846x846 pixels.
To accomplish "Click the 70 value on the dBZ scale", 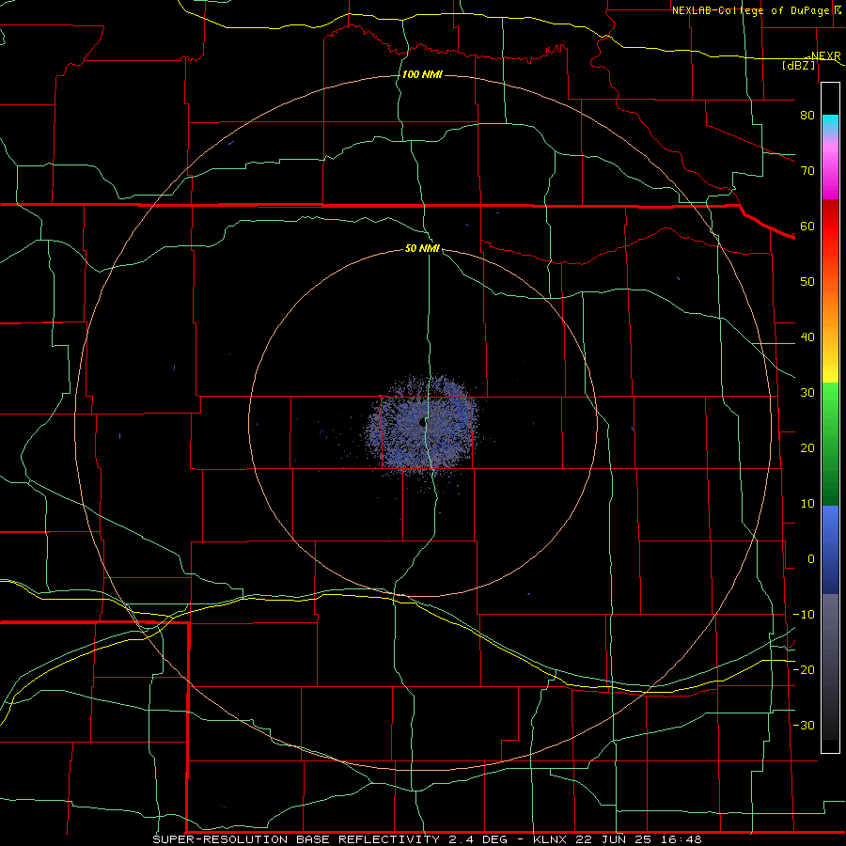I will coord(807,170).
